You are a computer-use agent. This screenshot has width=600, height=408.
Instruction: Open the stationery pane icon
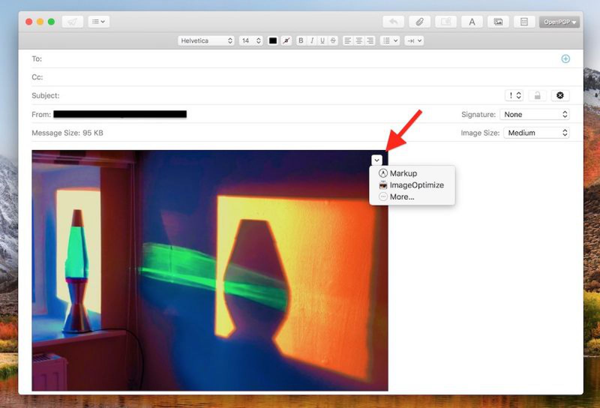[x=524, y=22]
